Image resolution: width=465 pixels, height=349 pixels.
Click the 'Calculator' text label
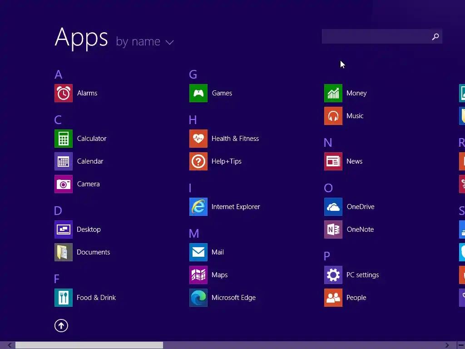pos(92,139)
